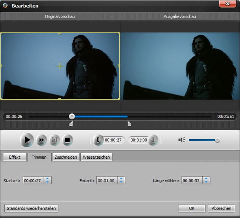This screenshot has width=240, height=218.
Task: Click the Länge wählen input field
Action: tap(192, 180)
